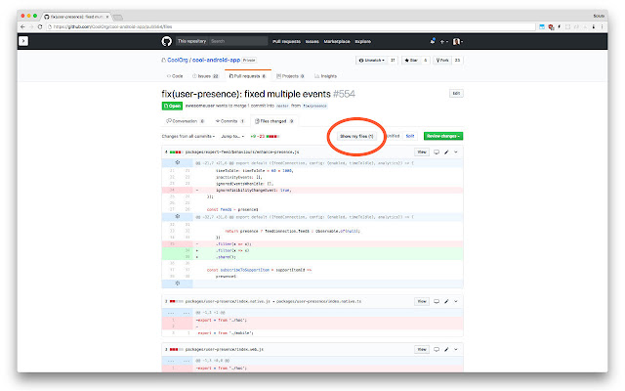Image resolution: width=625 pixels, height=391 pixels.
Task: Select the Files changed tab
Action: tap(273, 121)
